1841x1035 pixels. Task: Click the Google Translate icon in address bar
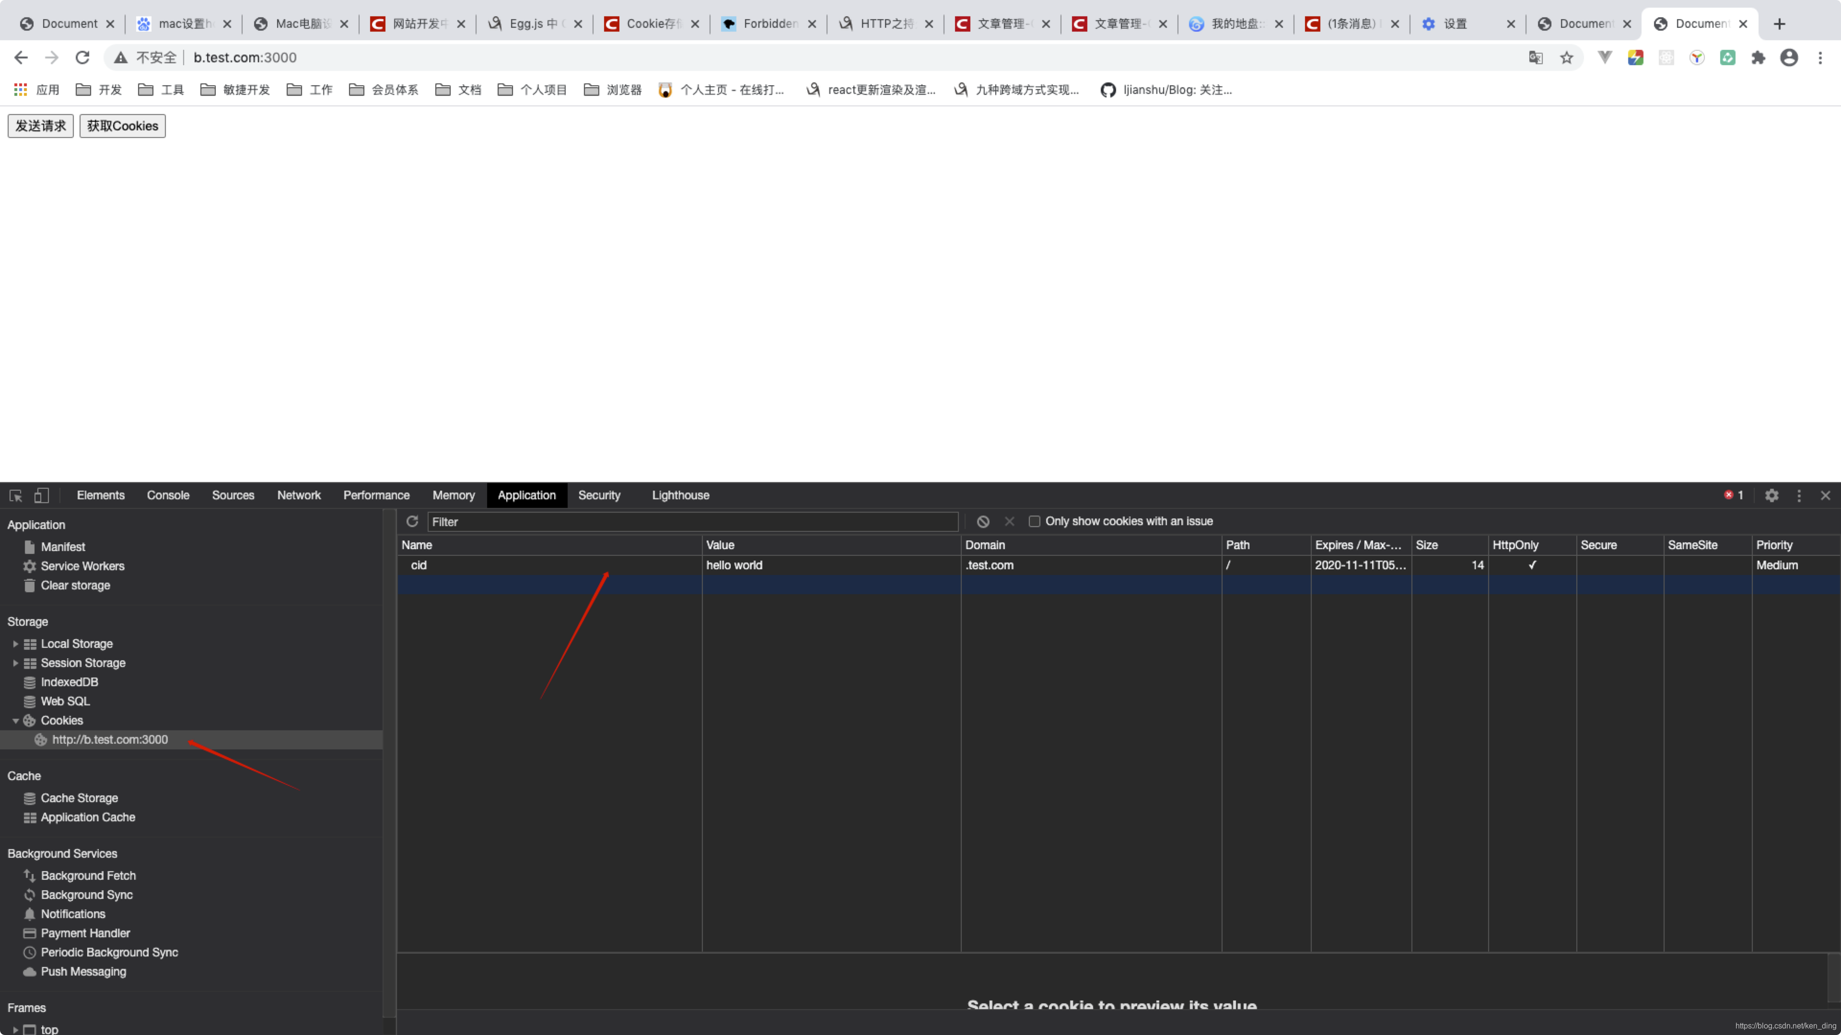click(1535, 58)
